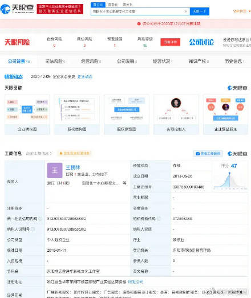Click the Tianyancha logo icon

point(5,9)
